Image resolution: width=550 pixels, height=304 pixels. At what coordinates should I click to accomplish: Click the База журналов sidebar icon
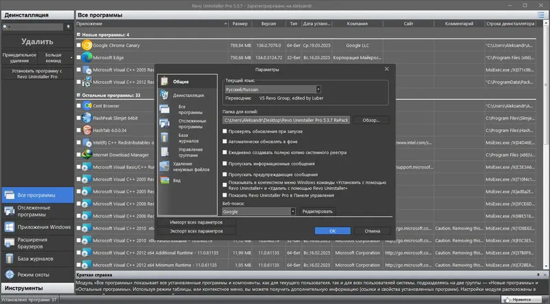point(10,259)
